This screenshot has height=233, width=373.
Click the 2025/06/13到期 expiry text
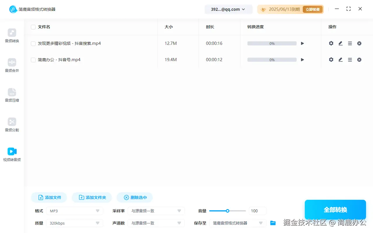(x=284, y=9)
